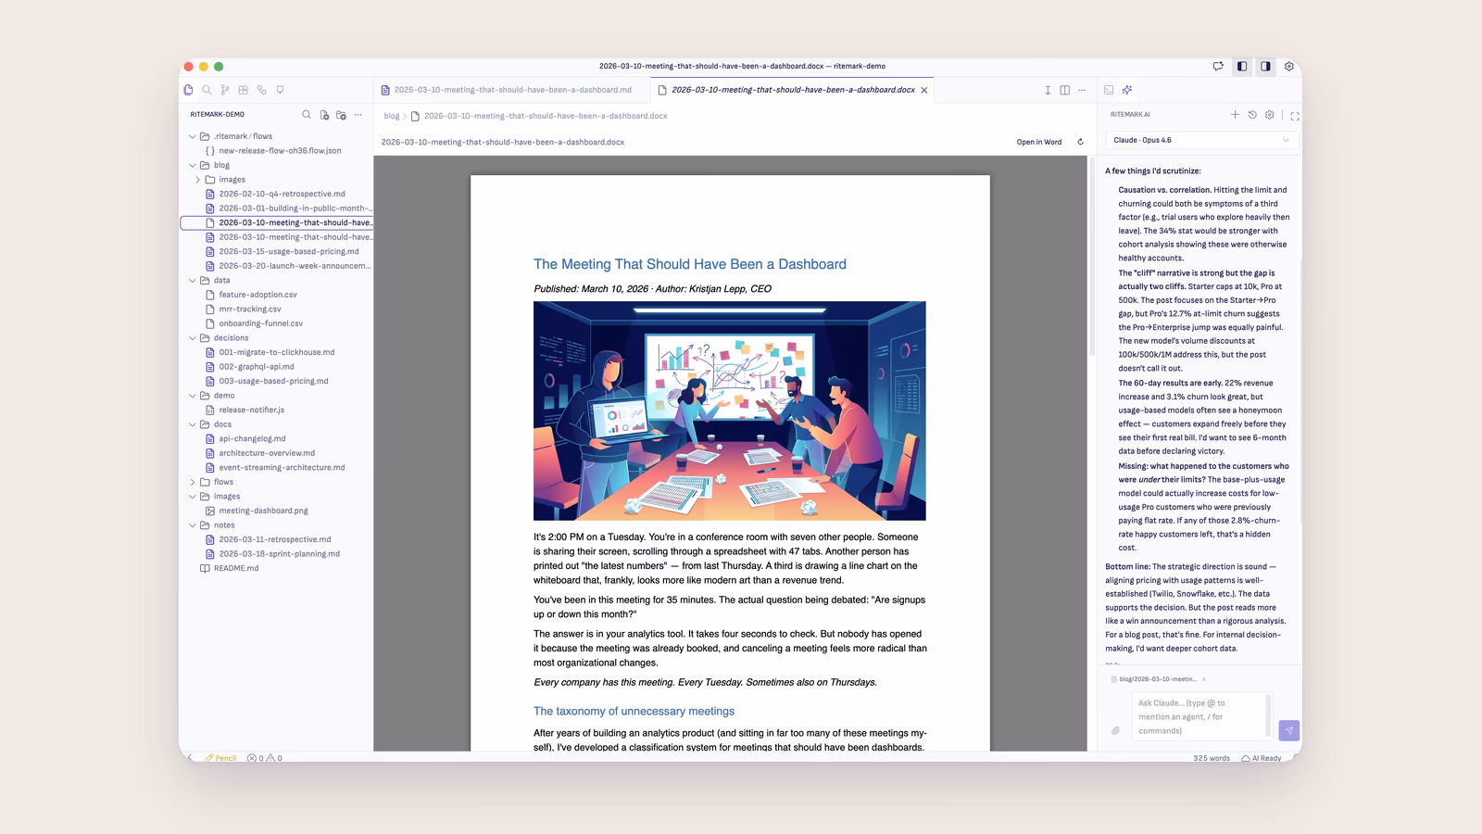Send the message to Claude
1482x834 pixels.
coord(1288,730)
